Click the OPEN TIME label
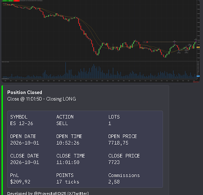 (x=69, y=136)
